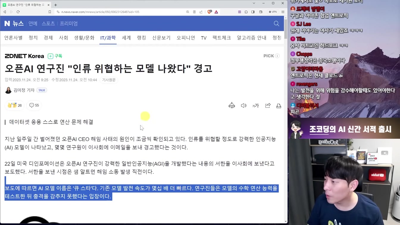Click the 조코딩의 AI 신간 서적 출시 banner
This screenshot has width=400, height=225.
tap(344, 129)
